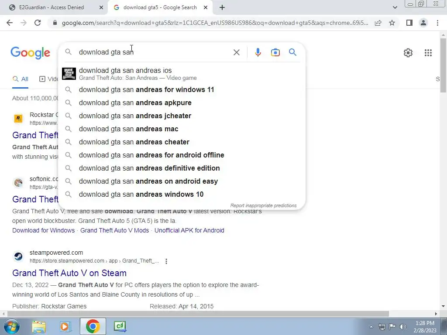Click the address bar URL
Viewport: 447px width, 335px height.
point(215,23)
